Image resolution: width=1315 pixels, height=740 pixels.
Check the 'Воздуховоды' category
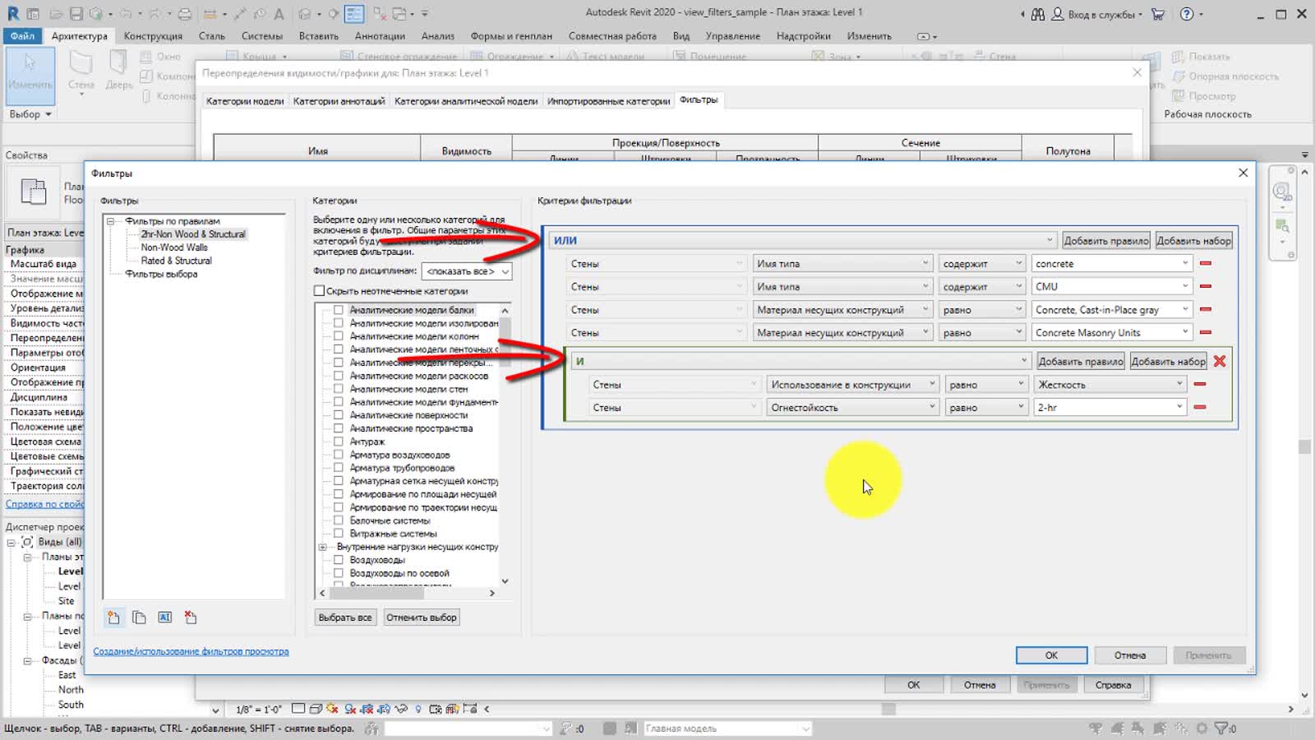point(338,560)
